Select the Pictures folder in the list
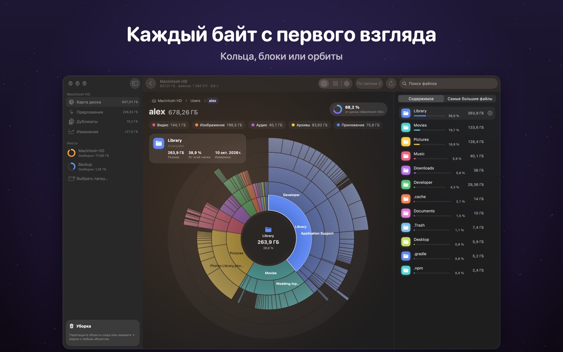Image resolution: width=563 pixels, height=352 pixels. pyautogui.click(x=447, y=142)
